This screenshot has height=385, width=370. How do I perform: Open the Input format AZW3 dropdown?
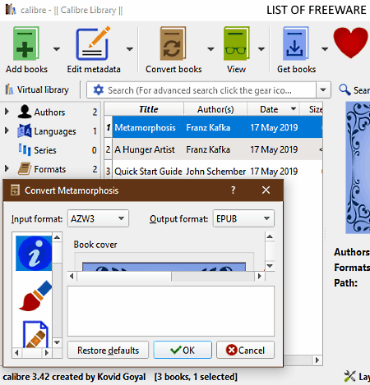[98, 218]
